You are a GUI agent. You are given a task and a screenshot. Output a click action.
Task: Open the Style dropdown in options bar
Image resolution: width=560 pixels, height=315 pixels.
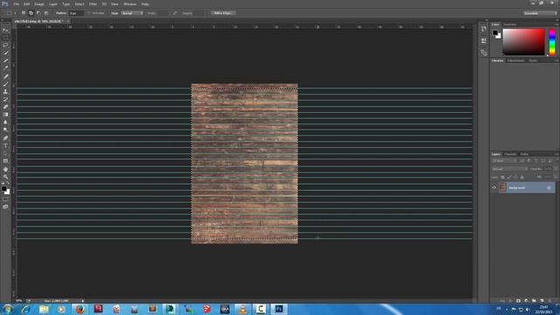132,13
